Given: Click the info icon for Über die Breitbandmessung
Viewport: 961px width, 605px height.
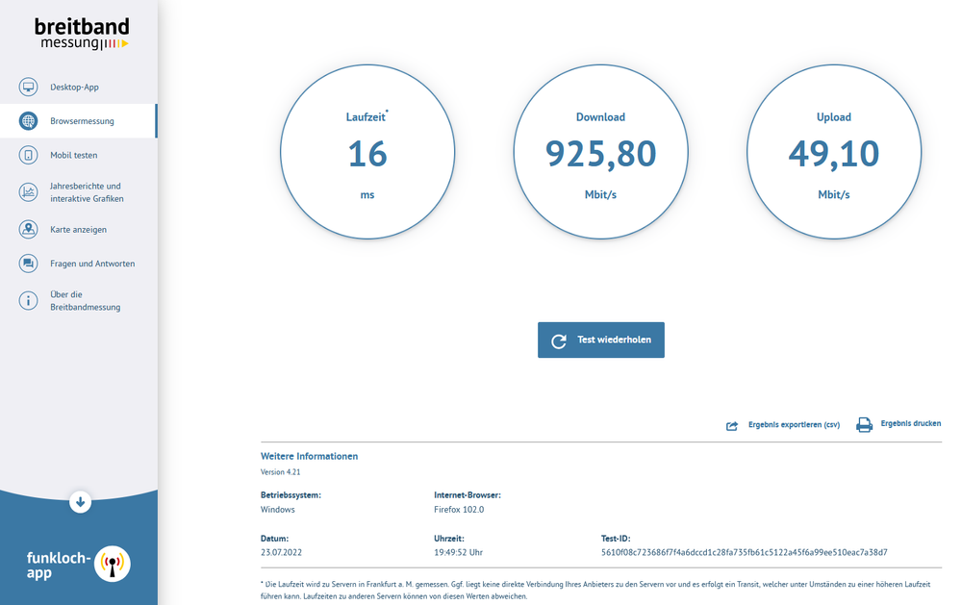Looking at the screenshot, I should coord(28,300).
